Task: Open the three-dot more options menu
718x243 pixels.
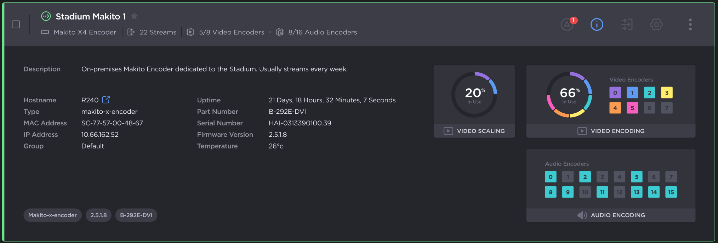Action: (690, 24)
